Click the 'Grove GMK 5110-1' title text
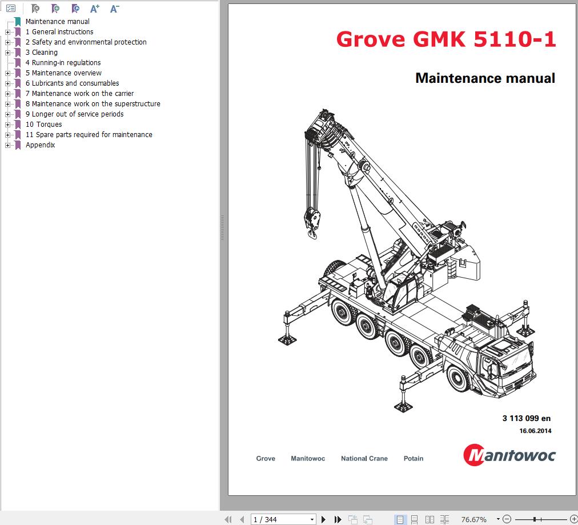The width and height of the screenshot is (578, 525). pos(446,39)
